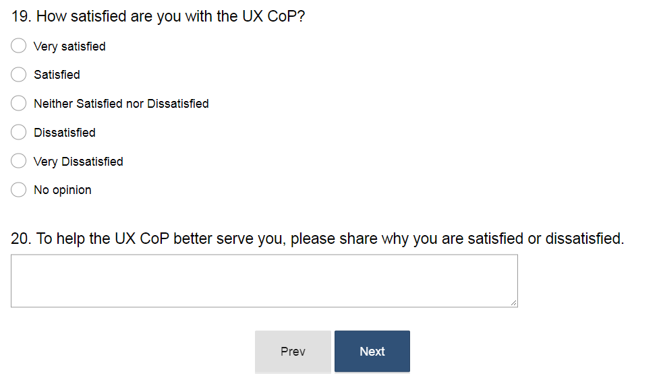The width and height of the screenshot is (661, 386).
Task: Choose the 'No opinion' radio button
Action: [x=19, y=190]
